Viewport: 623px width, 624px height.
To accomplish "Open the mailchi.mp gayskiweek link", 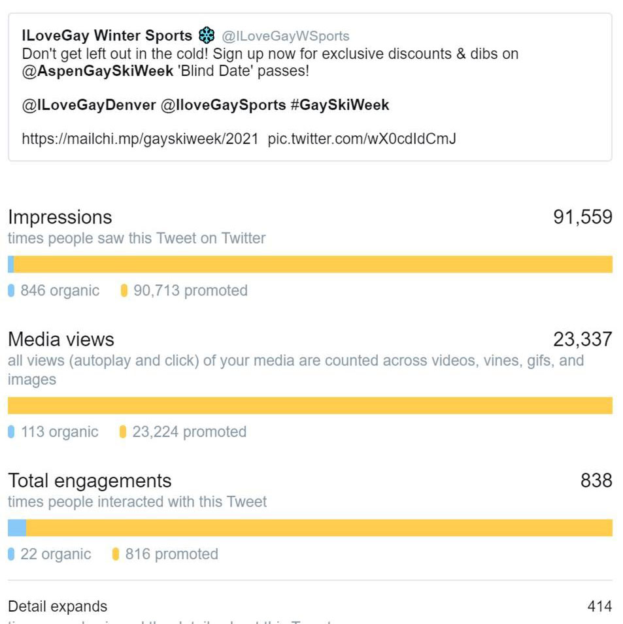I will (140, 139).
